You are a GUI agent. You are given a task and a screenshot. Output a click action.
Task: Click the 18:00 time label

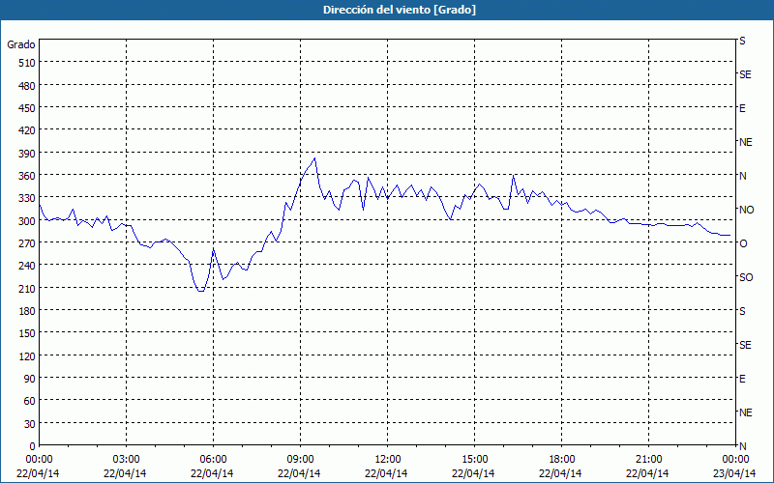point(561,460)
